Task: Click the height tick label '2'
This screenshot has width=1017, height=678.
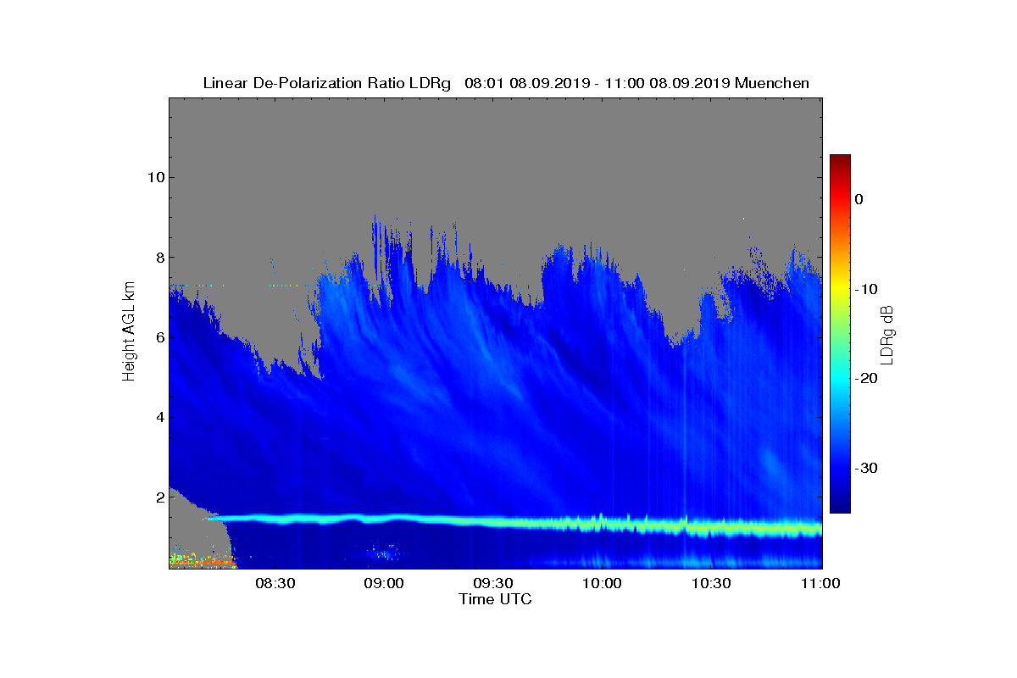Action: click(x=158, y=497)
